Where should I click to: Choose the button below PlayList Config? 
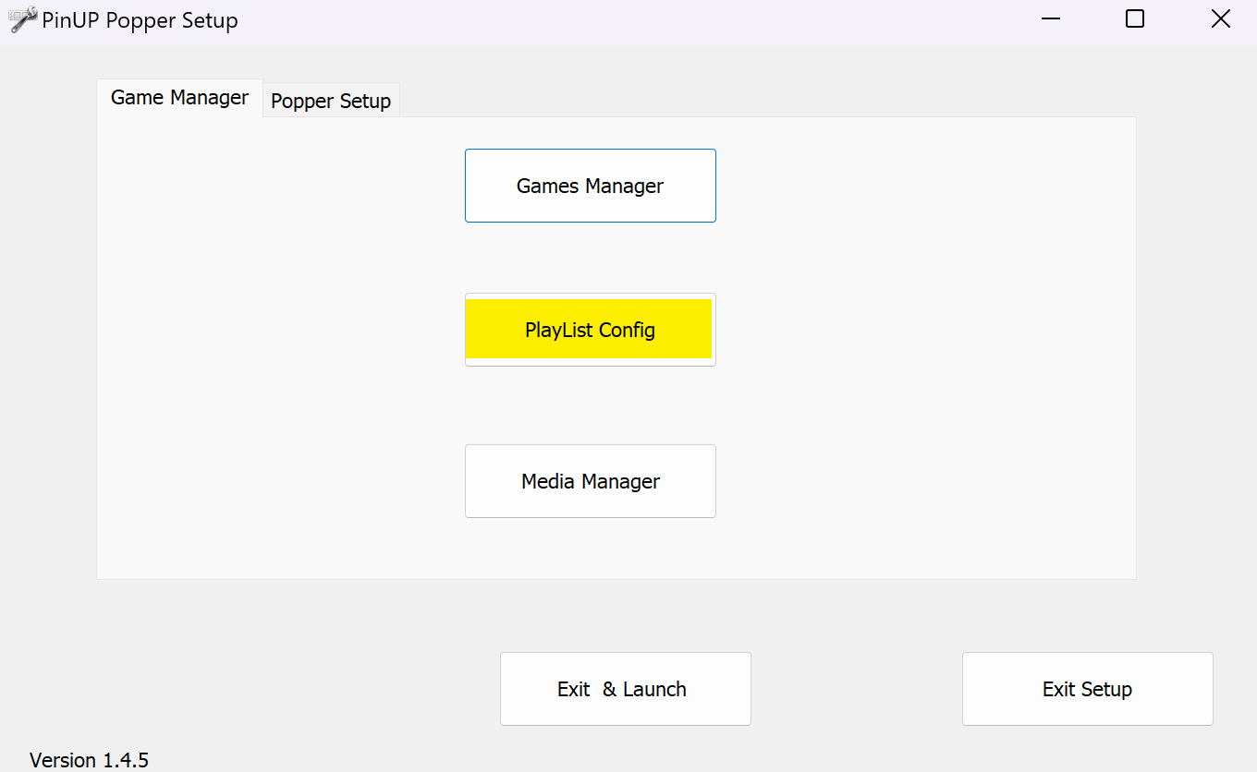click(590, 481)
